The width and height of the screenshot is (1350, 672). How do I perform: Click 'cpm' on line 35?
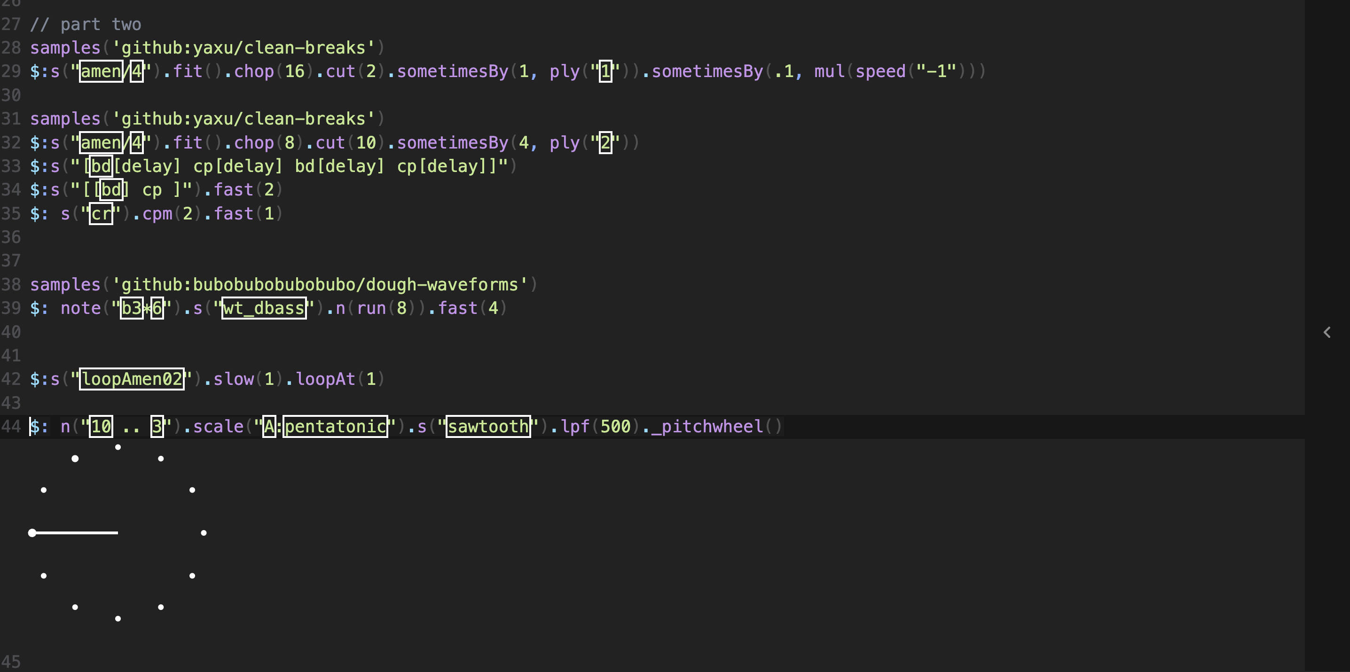[x=157, y=214]
